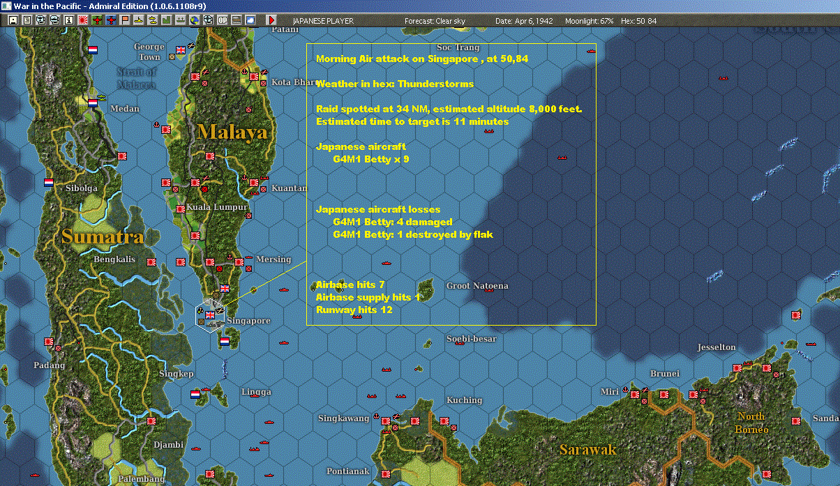Click the red arrow end turn icon

pos(271,21)
